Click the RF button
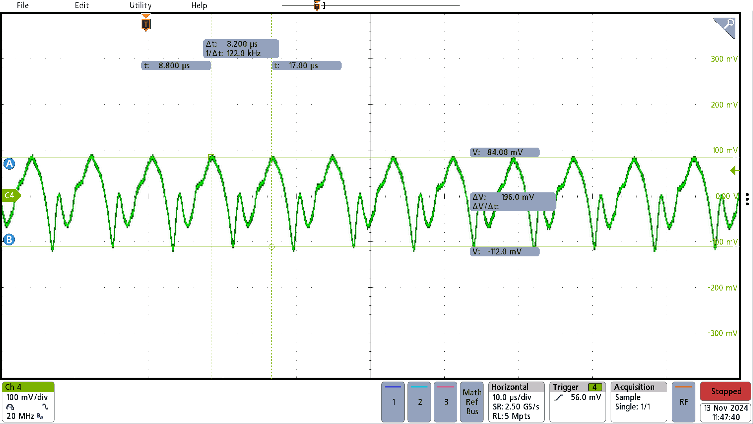The image size is (753, 424). (x=684, y=402)
